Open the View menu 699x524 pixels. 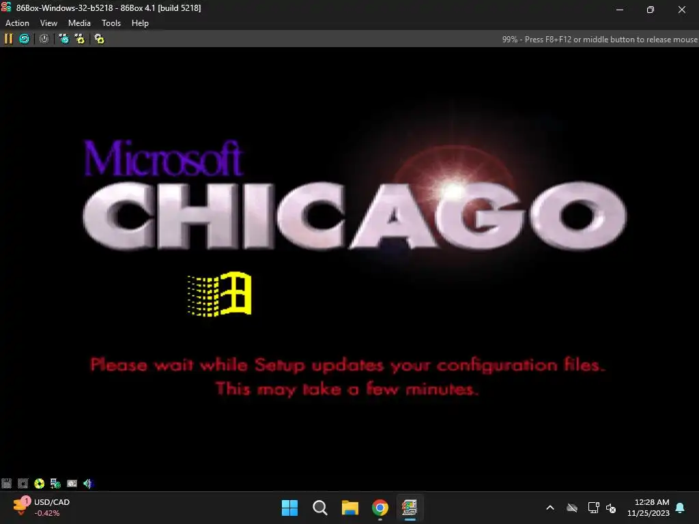click(48, 23)
